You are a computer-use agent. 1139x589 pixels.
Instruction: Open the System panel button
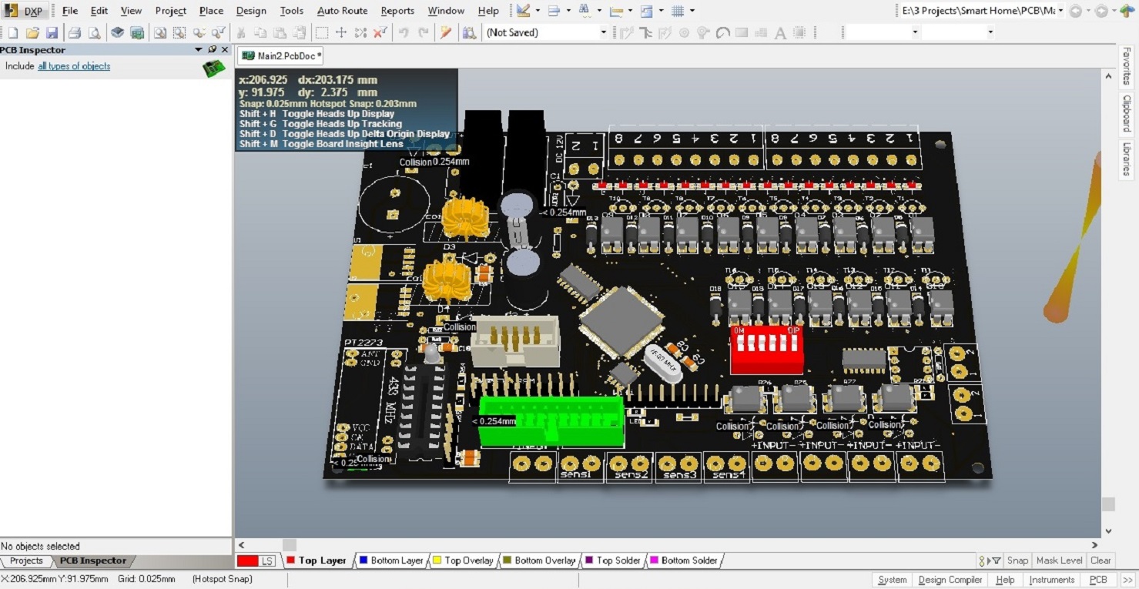click(x=893, y=580)
